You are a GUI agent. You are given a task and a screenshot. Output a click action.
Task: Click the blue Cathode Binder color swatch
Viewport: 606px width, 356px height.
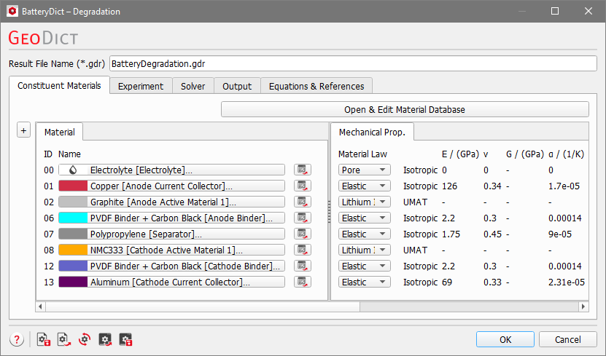pos(73,266)
